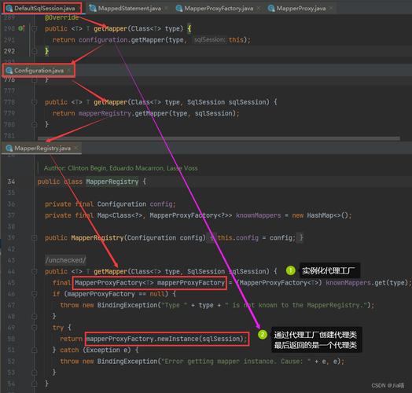Screen dimensions: 412x393
Task: Close the MapperProxy.java tab
Action: [x=331, y=9]
